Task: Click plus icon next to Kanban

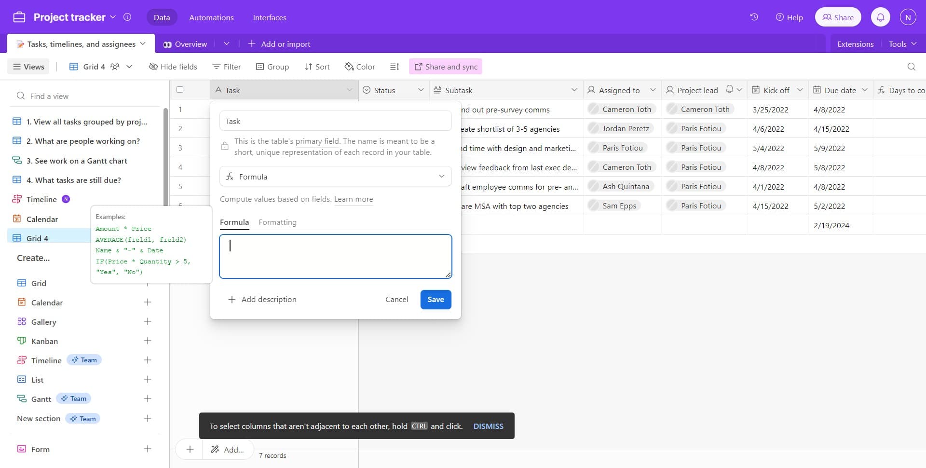Action: tap(148, 341)
